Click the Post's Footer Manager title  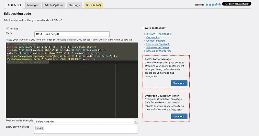click(158, 59)
